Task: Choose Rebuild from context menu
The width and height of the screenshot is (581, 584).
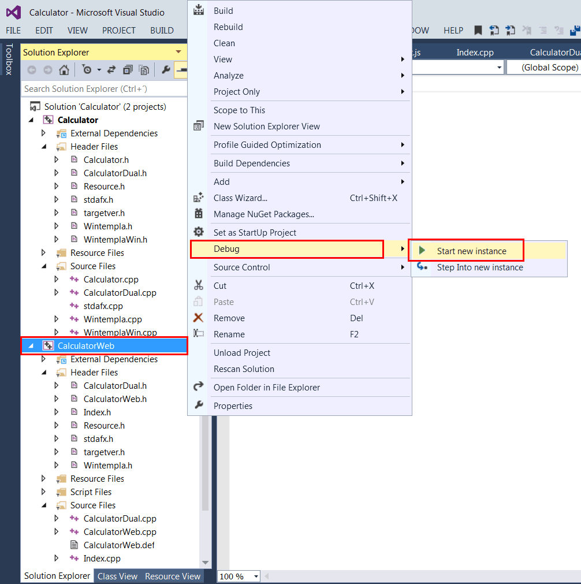Action: tap(300, 27)
